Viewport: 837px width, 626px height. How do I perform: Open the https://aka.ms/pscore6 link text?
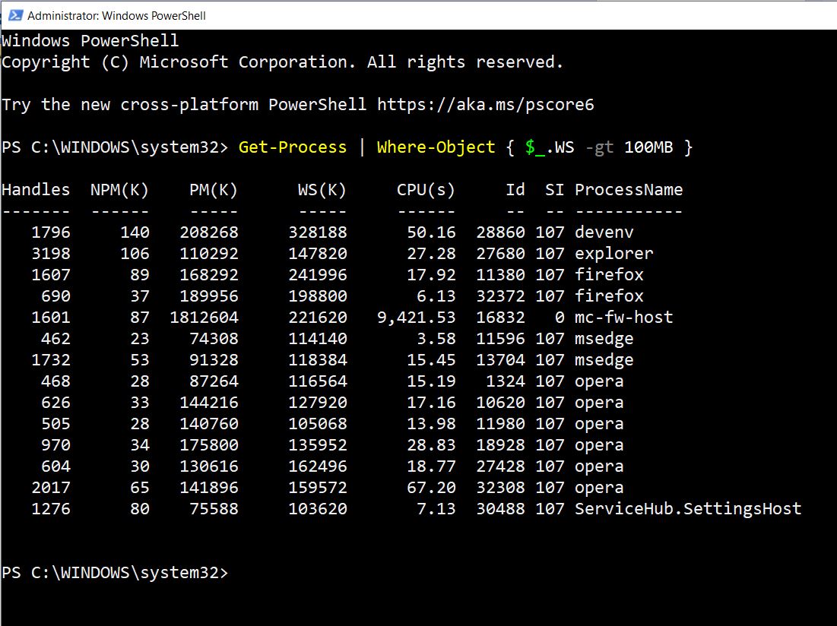[x=485, y=105]
